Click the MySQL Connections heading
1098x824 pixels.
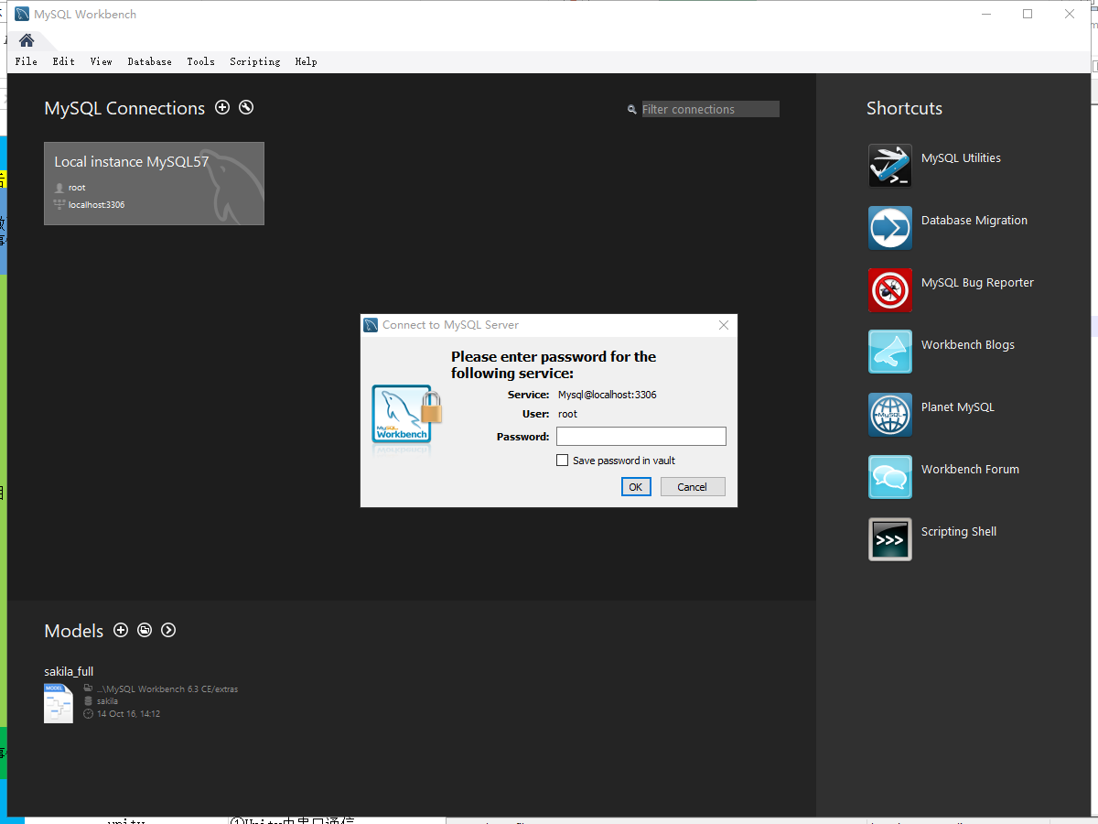(x=124, y=108)
